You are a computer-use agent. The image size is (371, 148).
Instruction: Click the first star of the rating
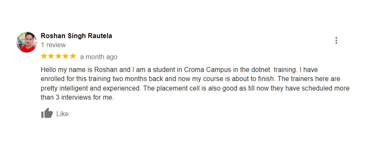pyautogui.click(x=44, y=56)
